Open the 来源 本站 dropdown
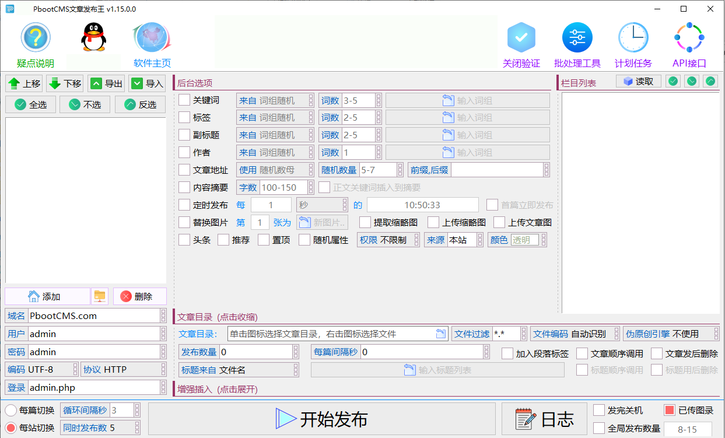 [x=454, y=240]
